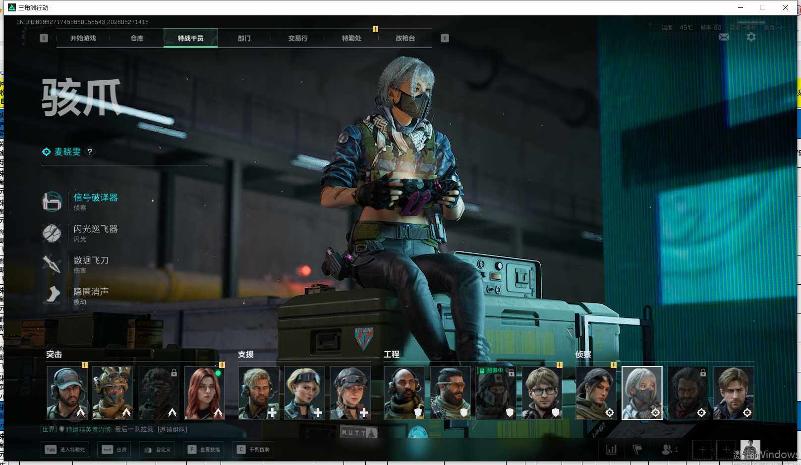Click the Q previous-tab key icon
The height and width of the screenshot is (465, 801).
(x=44, y=38)
